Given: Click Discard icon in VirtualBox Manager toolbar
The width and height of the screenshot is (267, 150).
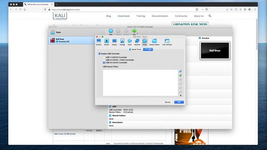Looking at the screenshot, I should point(126,32).
